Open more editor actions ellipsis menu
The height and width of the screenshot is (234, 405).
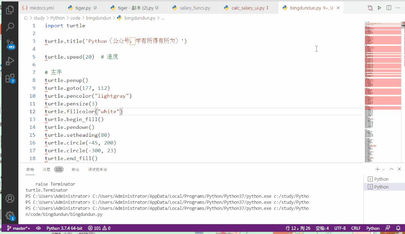click(x=398, y=8)
